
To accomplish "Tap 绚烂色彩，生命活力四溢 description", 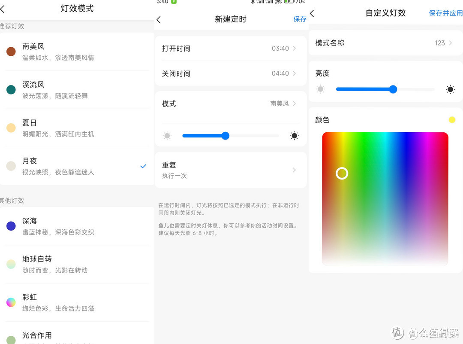I will pyautogui.click(x=58, y=308).
